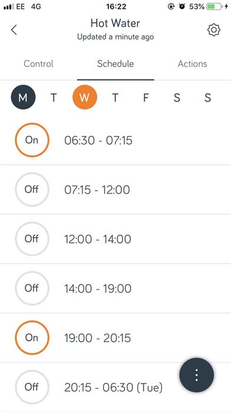231x412 pixels.
Task: Select Friday in the day row
Action: [x=146, y=98]
